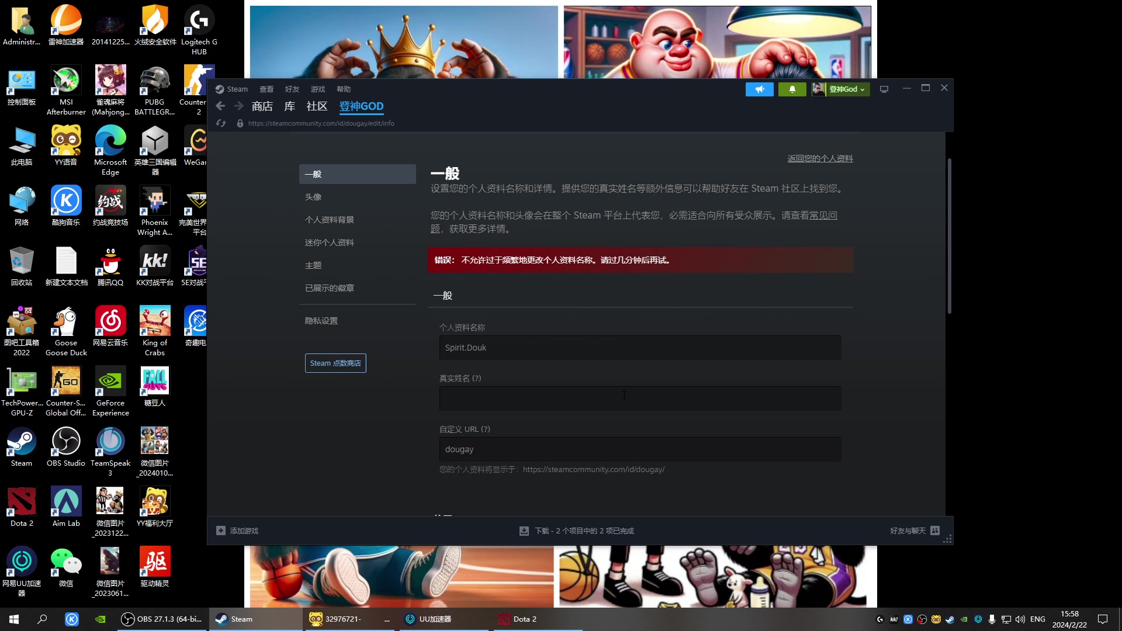Open Steam desktop shortcut icon

tap(22, 447)
